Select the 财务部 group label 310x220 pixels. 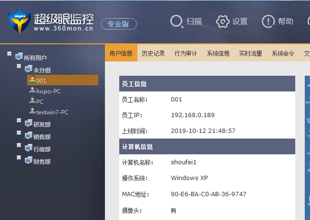pyautogui.click(x=42, y=162)
